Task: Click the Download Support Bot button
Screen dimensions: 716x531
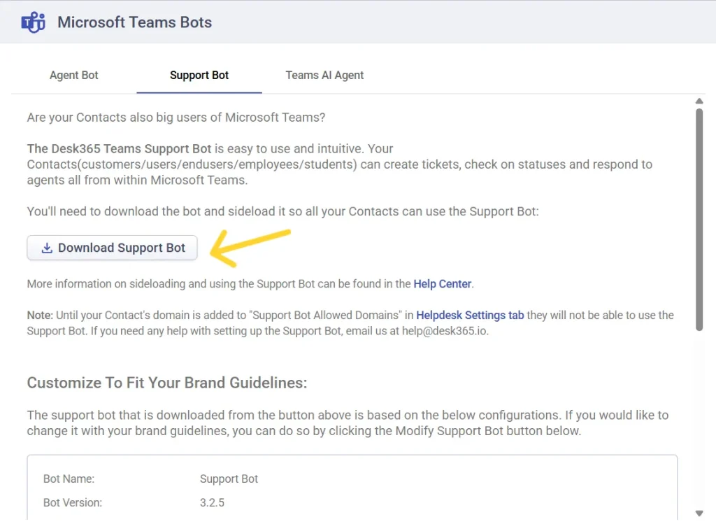Action: click(x=112, y=248)
